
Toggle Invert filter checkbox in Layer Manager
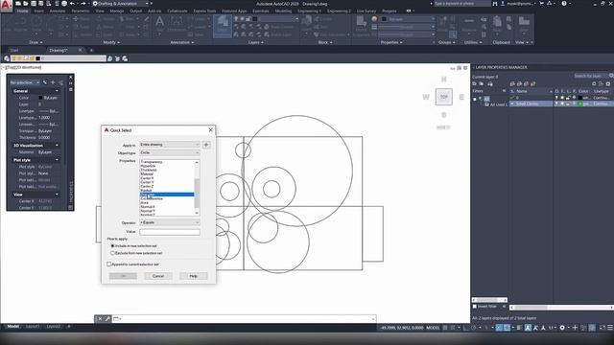pyautogui.click(x=475, y=307)
